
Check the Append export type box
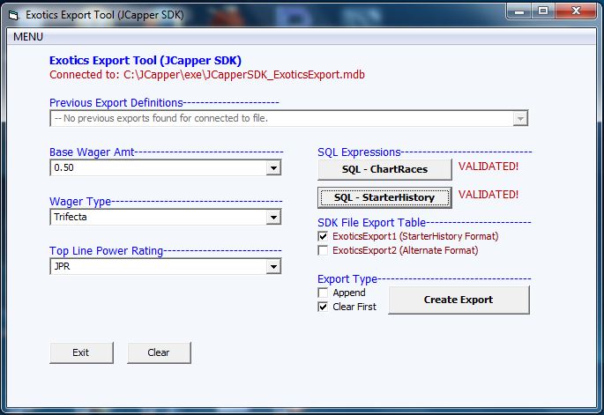tap(323, 293)
